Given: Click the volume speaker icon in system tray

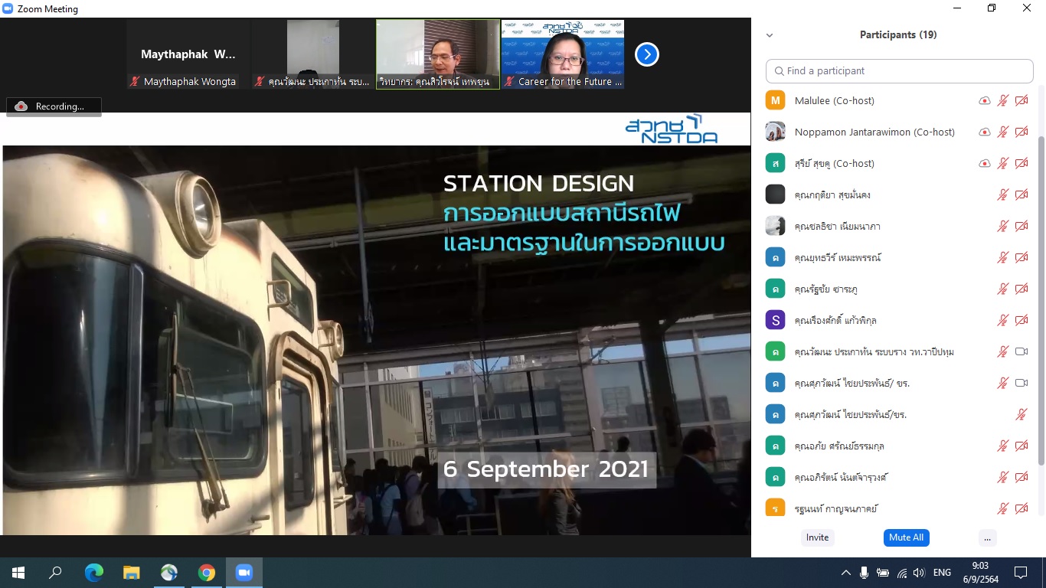Looking at the screenshot, I should click(x=919, y=573).
